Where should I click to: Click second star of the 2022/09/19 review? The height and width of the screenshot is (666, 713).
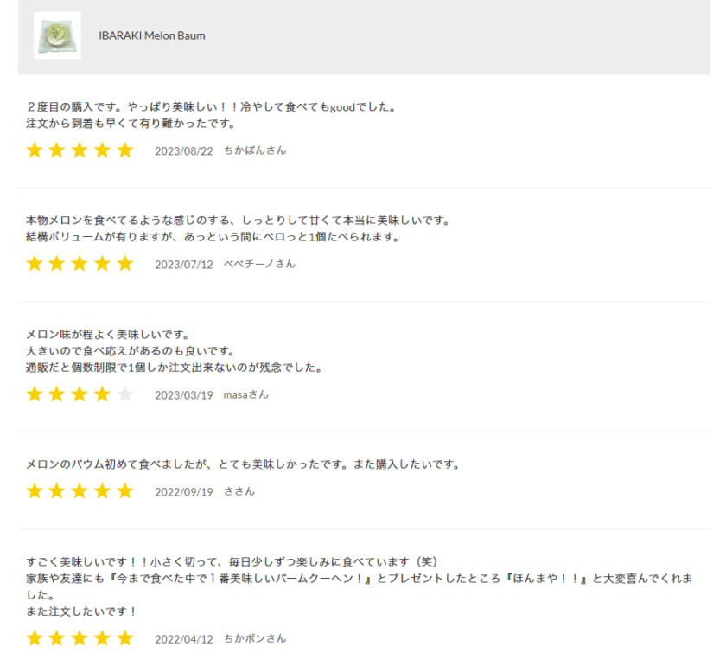57,491
